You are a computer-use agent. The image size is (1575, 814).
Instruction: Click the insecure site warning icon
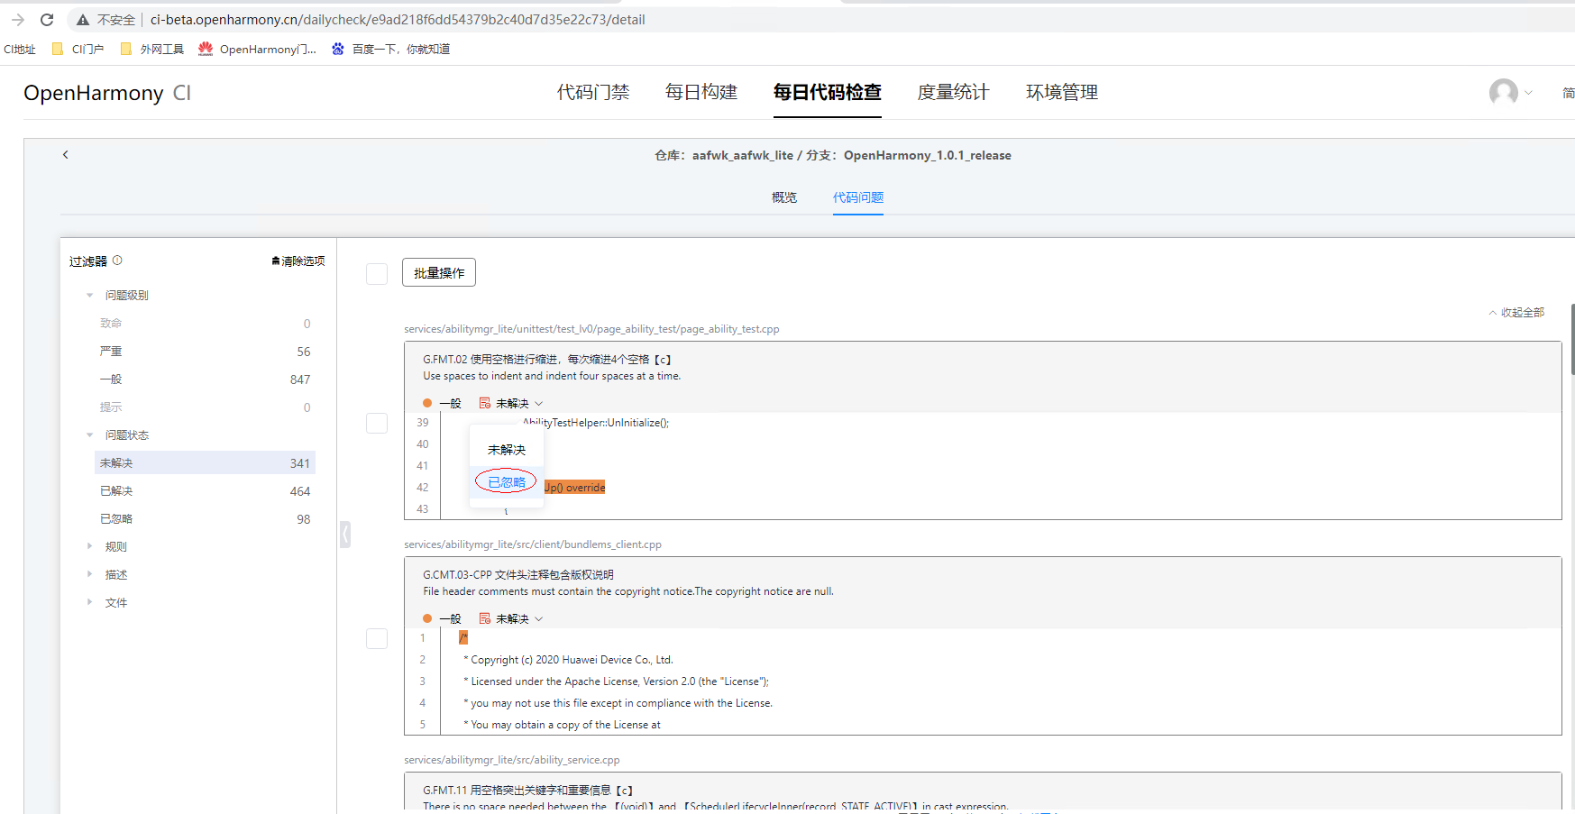83,20
